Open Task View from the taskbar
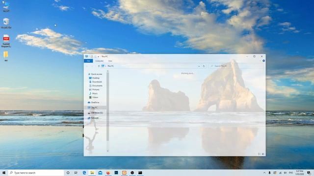The width and height of the screenshot is (314, 176). click(76, 173)
